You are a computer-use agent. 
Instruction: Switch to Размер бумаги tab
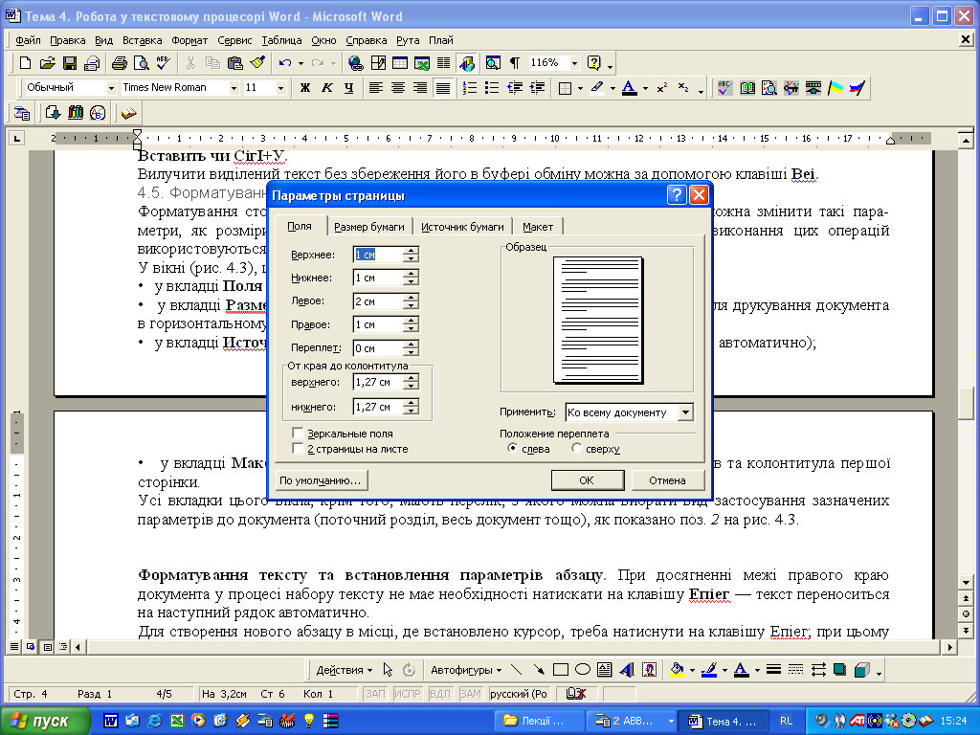pos(368,227)
